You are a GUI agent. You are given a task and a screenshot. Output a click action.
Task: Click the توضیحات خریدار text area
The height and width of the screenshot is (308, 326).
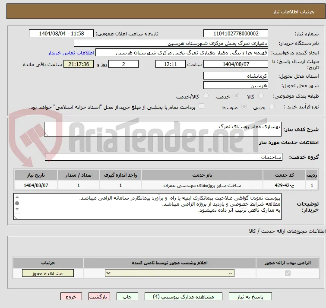pos(147,206)
